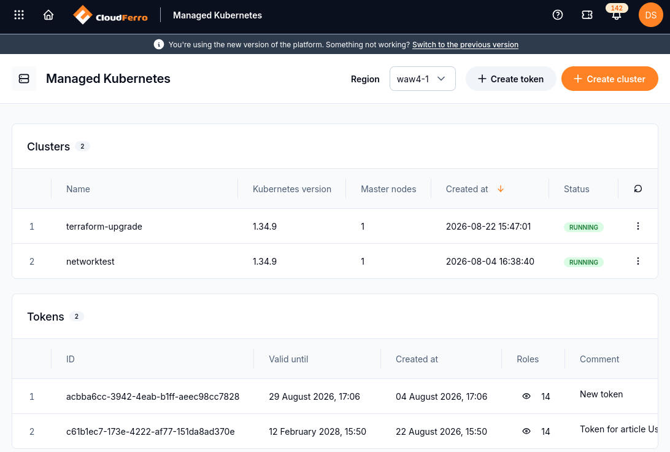Click the CloudFerro logo
The image size is (670, 452).
[x=110, y=15]
